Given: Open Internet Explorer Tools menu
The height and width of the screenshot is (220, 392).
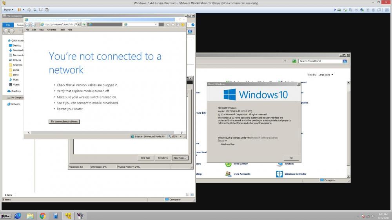Looking at the screenshot, I should coord(62,30).
